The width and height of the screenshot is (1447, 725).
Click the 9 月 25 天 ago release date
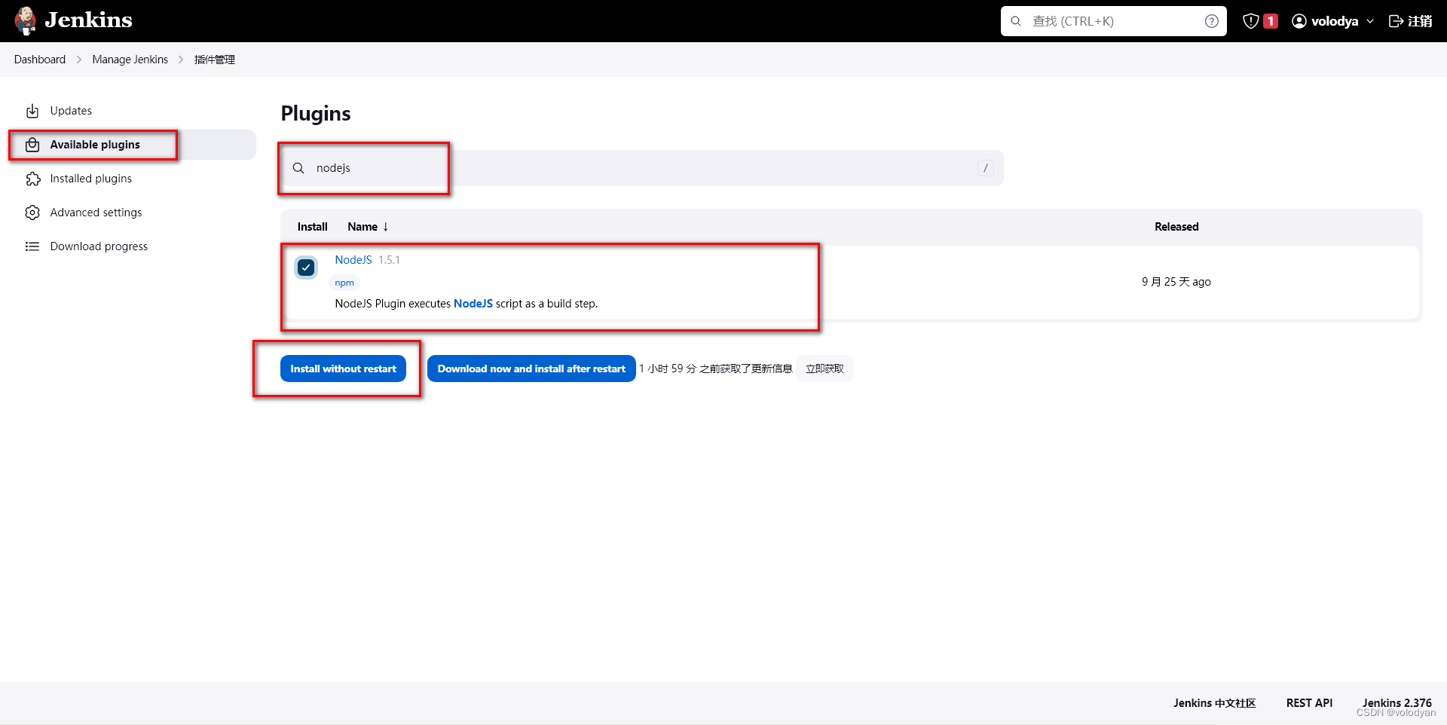tap(1176, 282)
